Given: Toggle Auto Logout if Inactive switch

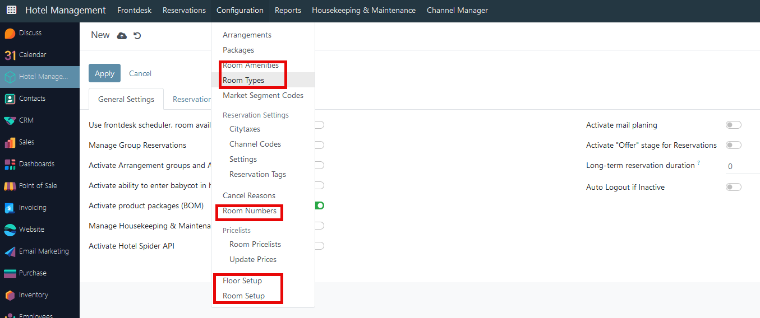Looking at the screenshot, I should tap(734, 187).
